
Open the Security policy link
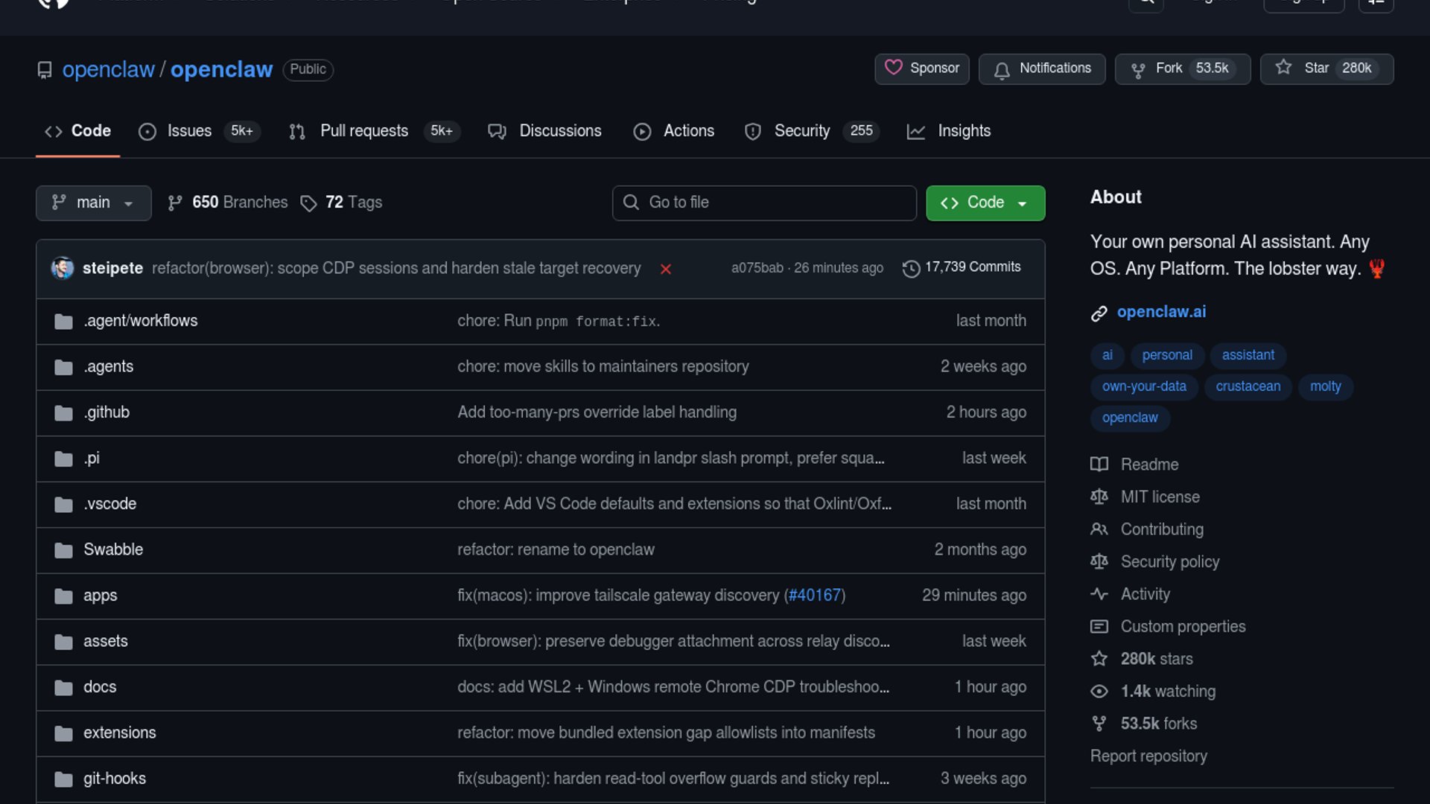1169,562
